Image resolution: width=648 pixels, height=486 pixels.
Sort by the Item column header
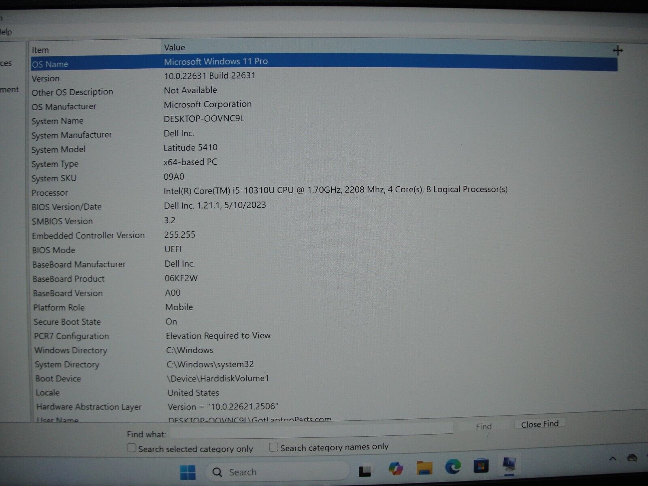coord(96,49)
